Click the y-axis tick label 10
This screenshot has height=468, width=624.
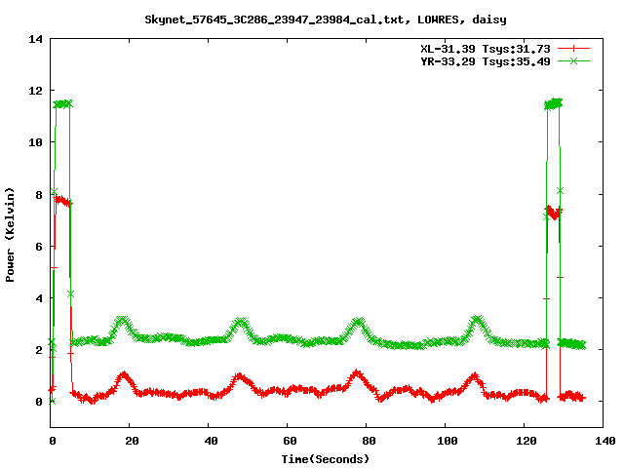coord(35,142)
